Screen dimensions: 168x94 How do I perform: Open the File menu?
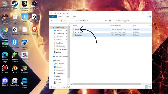click(x=53, y=17)
